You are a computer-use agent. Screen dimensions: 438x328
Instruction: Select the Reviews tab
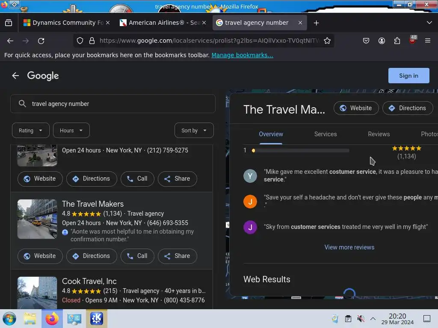pyautogui.click(x=379, y=134)
